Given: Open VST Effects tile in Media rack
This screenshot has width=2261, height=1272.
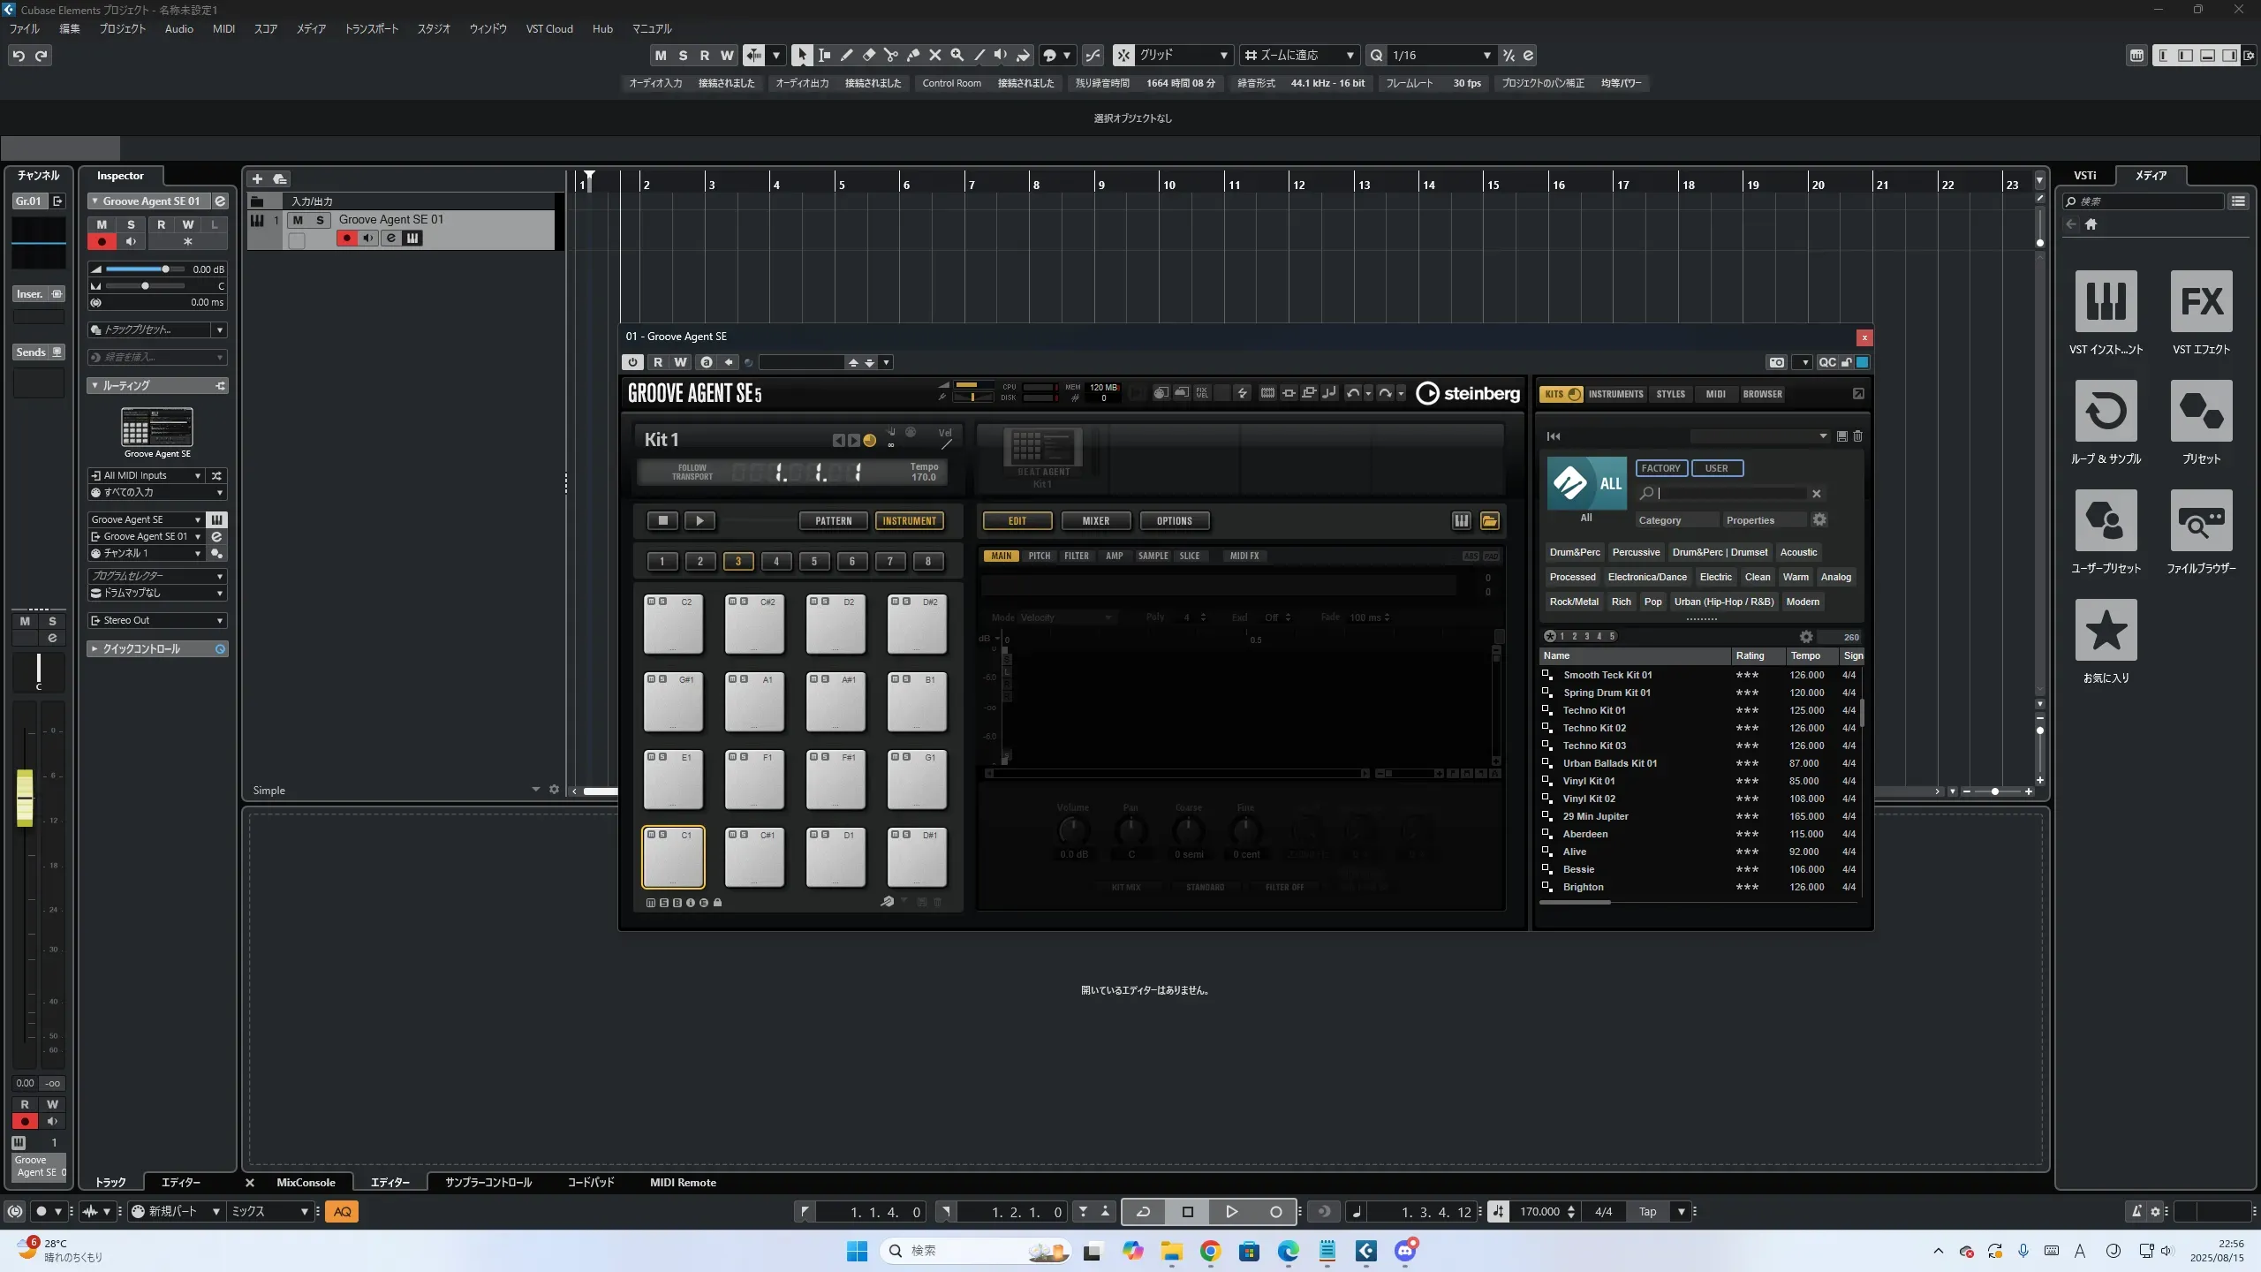Looking at the screenshot, I should (x=2200, y=301).
